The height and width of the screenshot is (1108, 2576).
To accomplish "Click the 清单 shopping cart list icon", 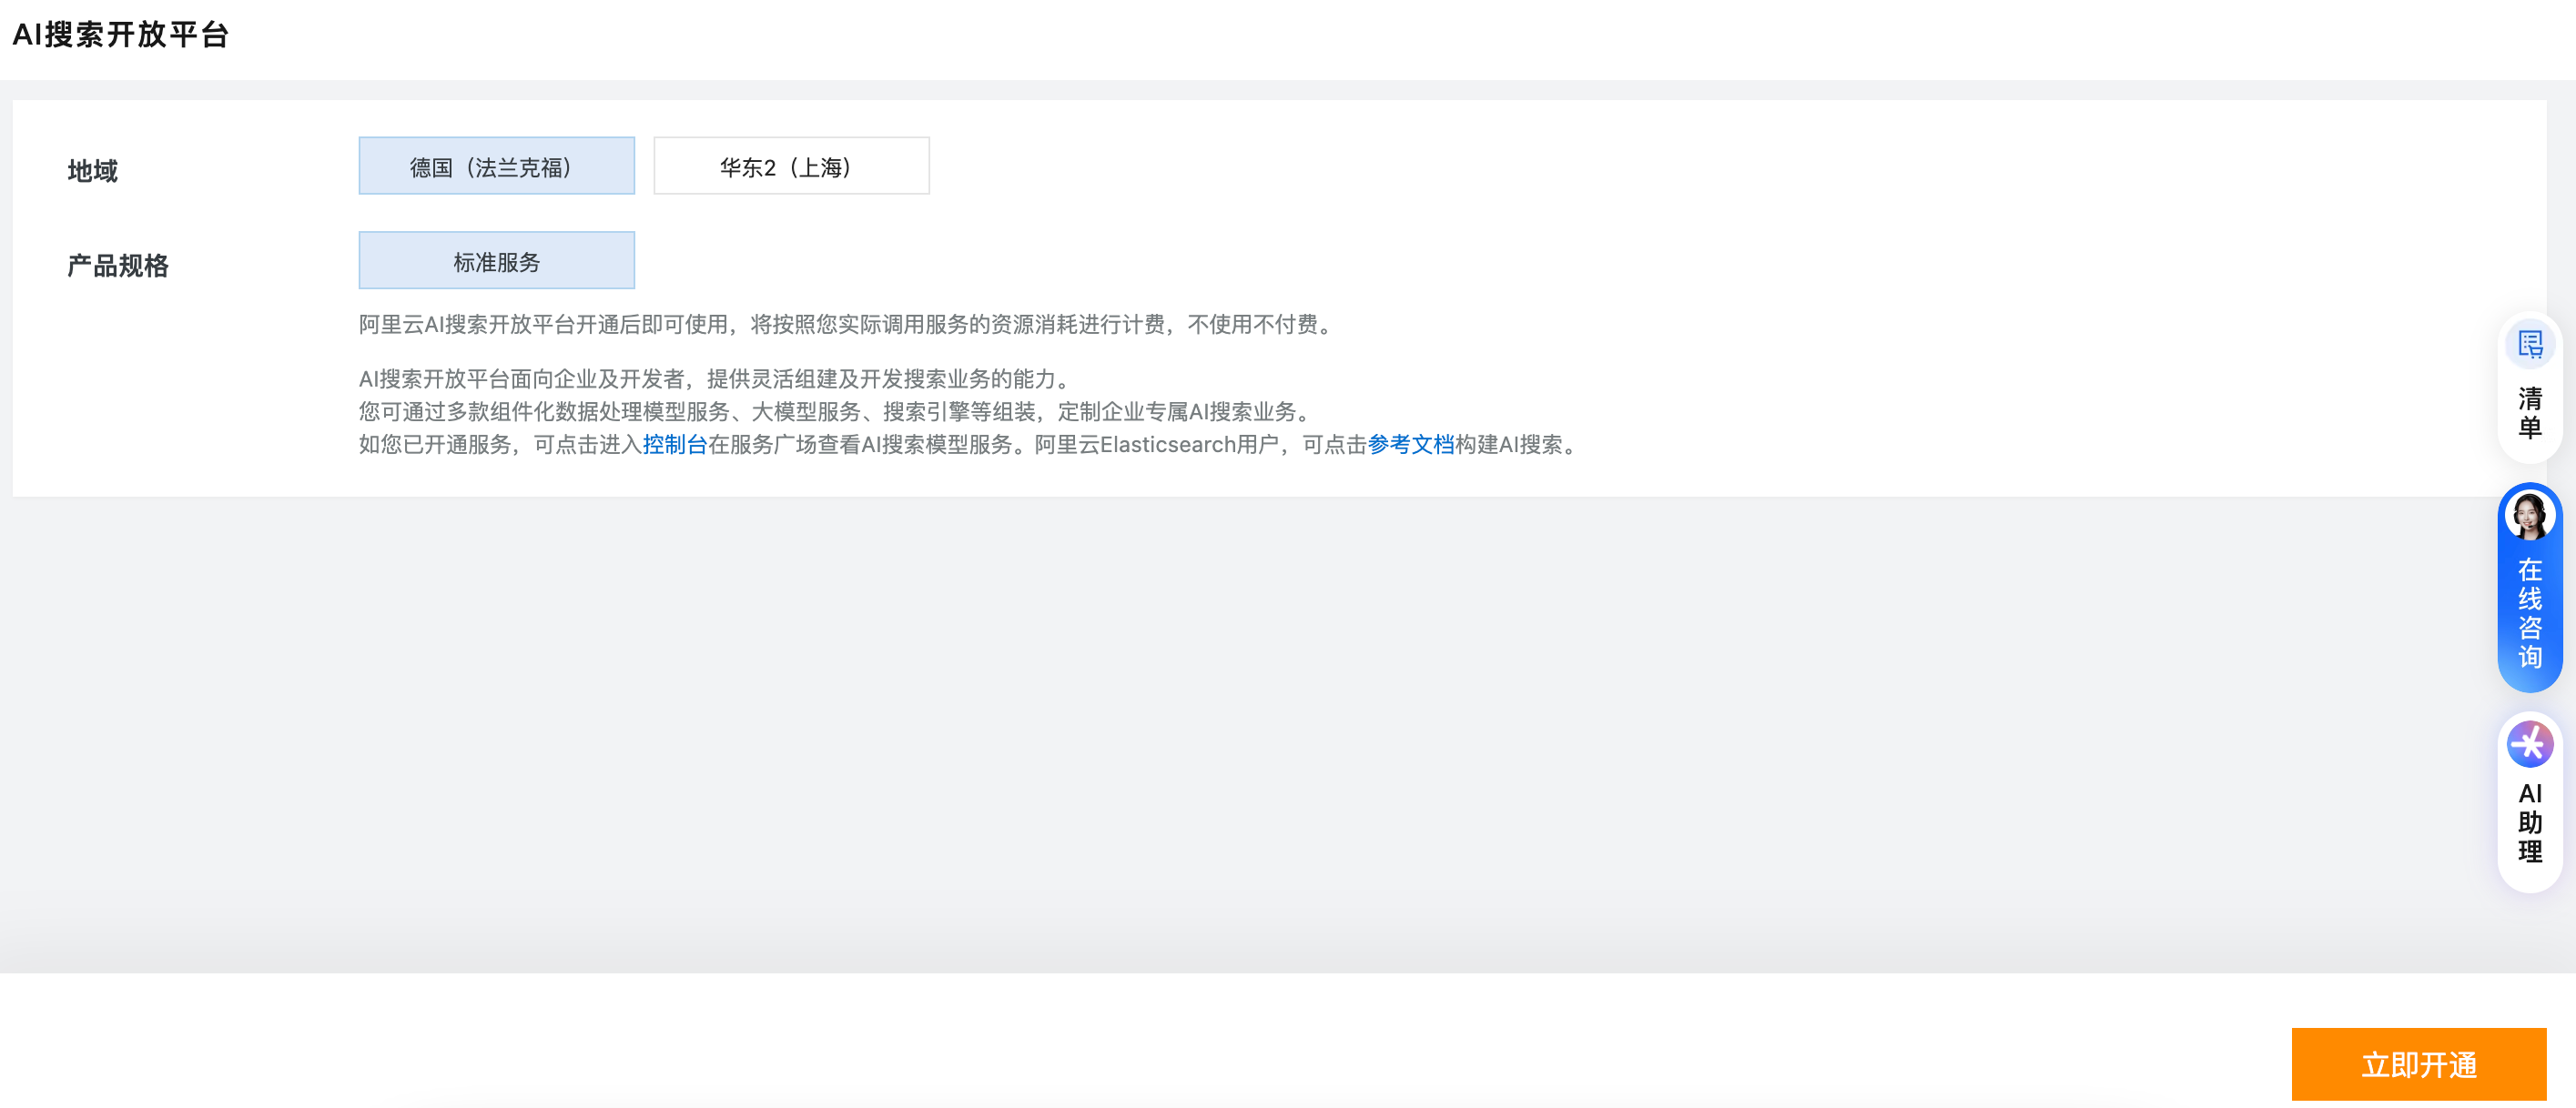I will 2529,345.
